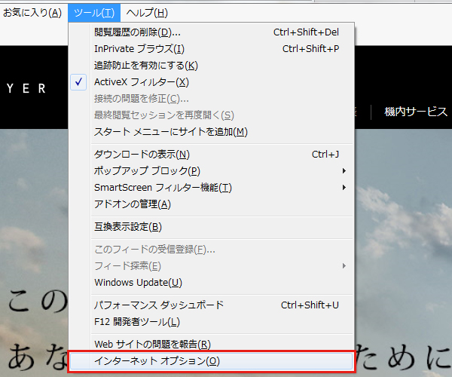Enable tracking protection menu item
This screenshot has width=452, height=377.
coord(146,66)
